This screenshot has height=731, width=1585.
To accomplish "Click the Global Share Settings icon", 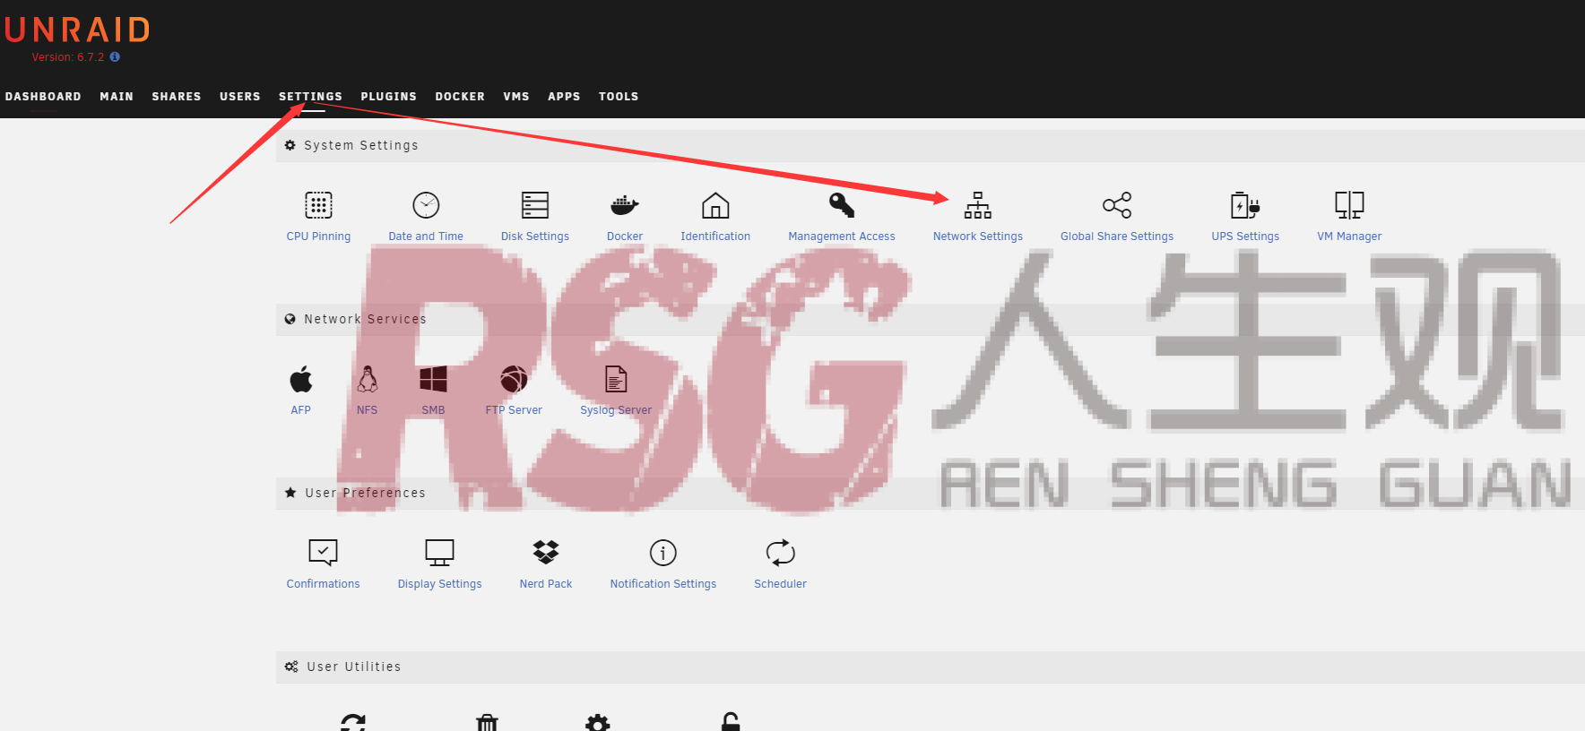I will click(x=1117, y=205).
